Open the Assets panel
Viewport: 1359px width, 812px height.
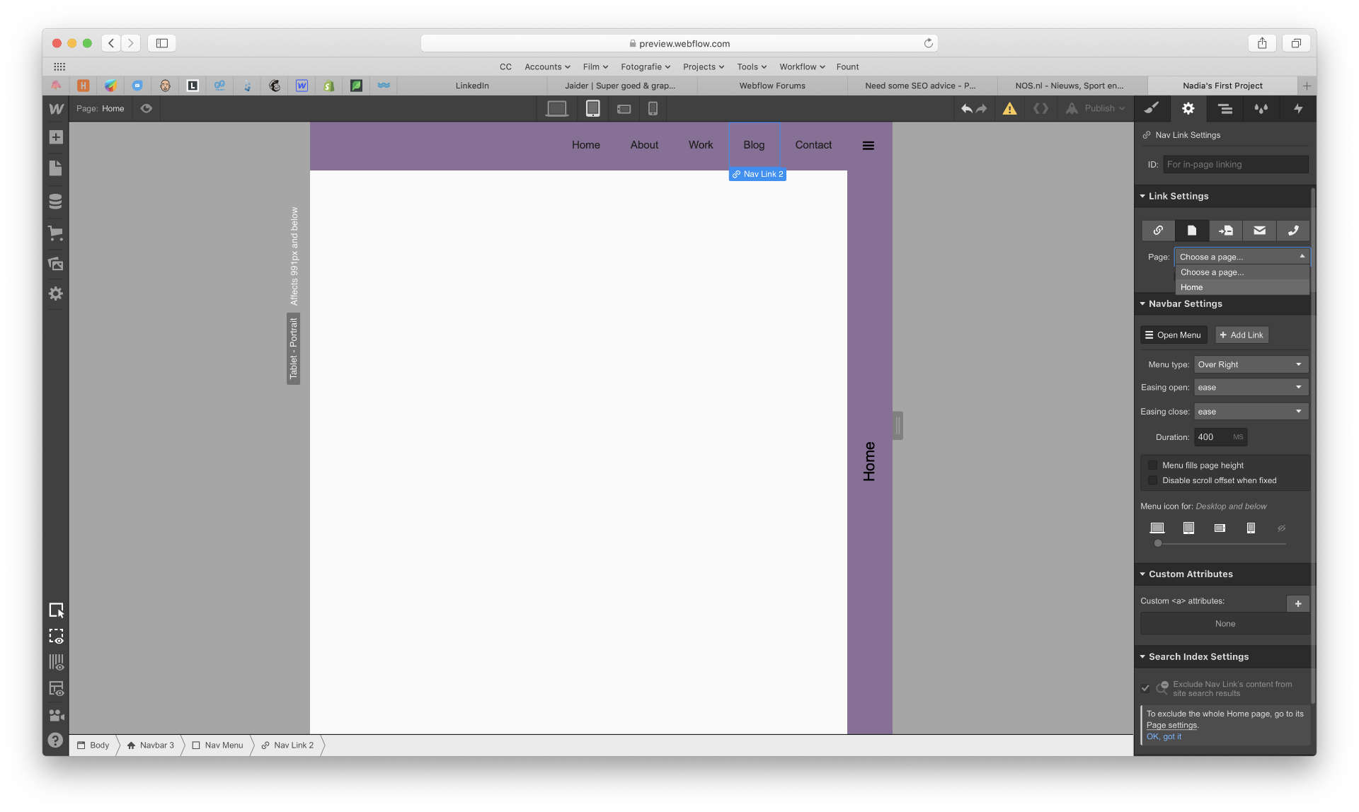56,264
